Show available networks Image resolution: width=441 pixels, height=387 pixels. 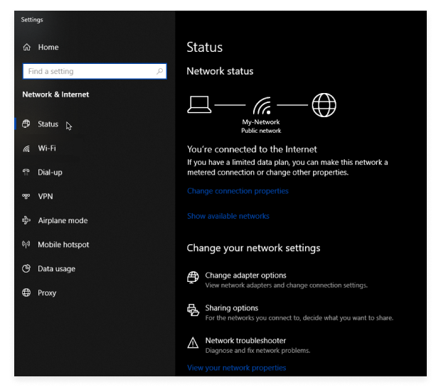(228, 216)
